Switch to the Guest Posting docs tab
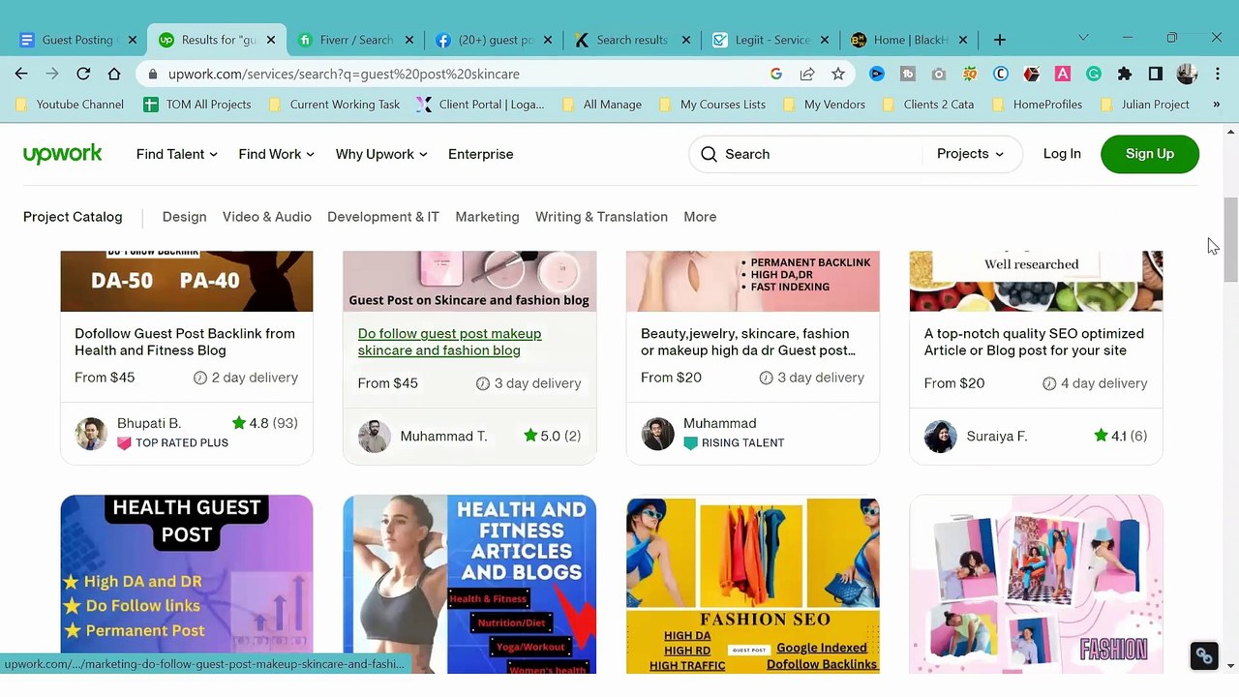The width and height of the screenshot is (1239, 697). tap(77, 40)
